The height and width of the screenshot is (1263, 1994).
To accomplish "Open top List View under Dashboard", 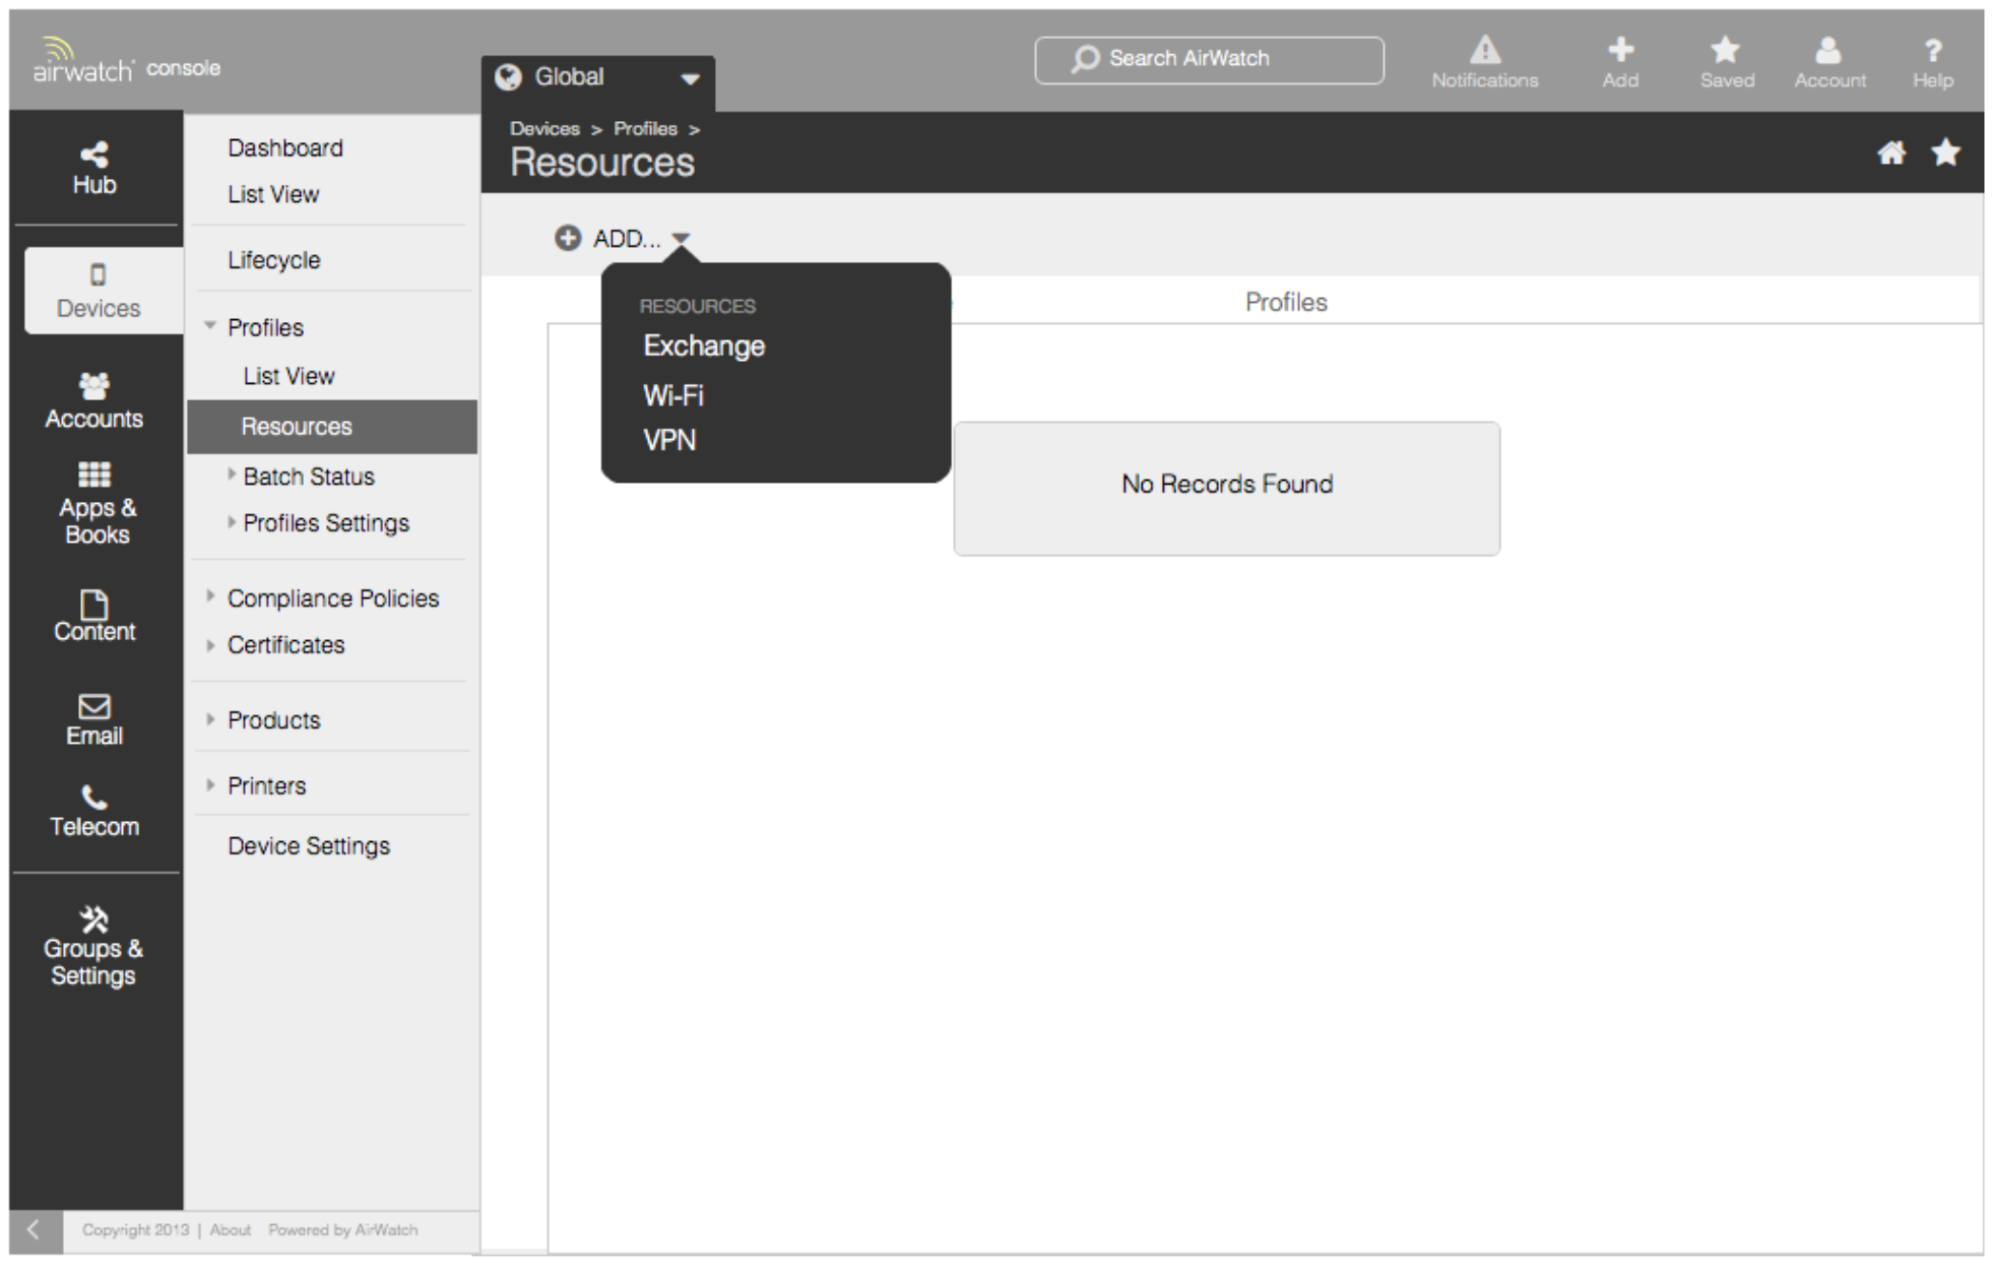I will [x=273, y=194].
